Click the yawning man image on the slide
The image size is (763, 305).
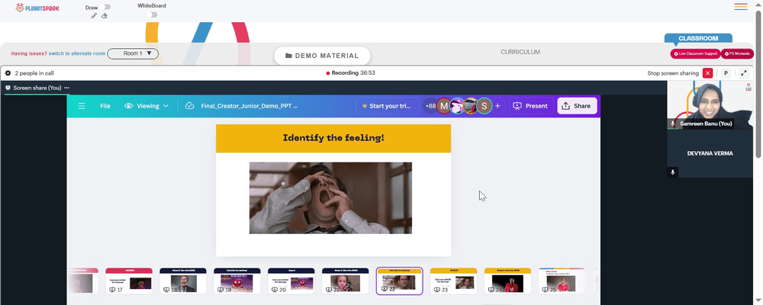click(x=330, y=198)
